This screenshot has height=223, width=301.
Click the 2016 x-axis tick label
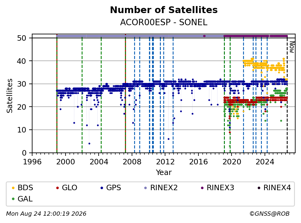tap(198, 162)
